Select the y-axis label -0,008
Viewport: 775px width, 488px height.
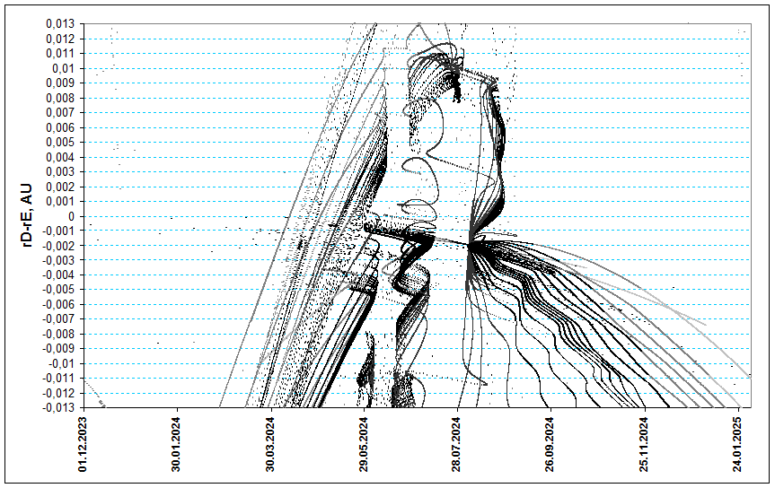coord(58,334)
